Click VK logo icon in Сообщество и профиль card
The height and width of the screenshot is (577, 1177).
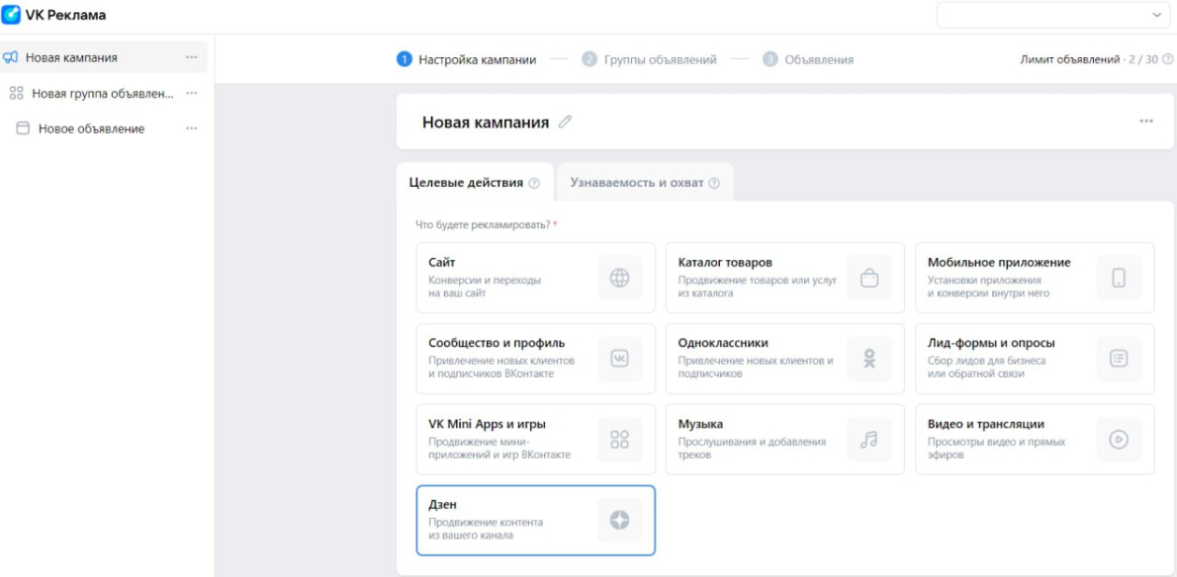pyautogui.click(x=620, y=359)
